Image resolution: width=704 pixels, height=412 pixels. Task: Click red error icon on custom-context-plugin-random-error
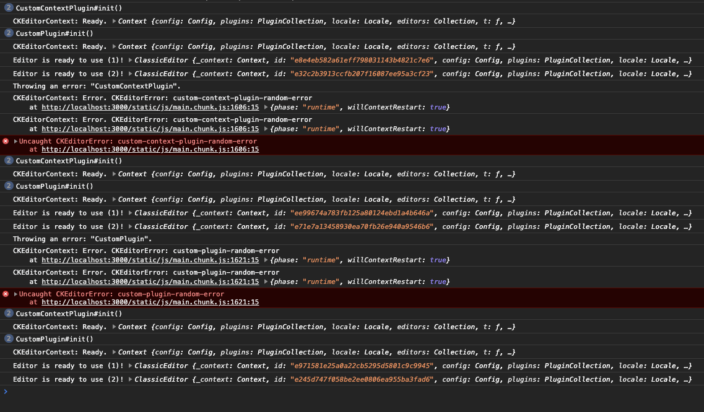point(6,141)
